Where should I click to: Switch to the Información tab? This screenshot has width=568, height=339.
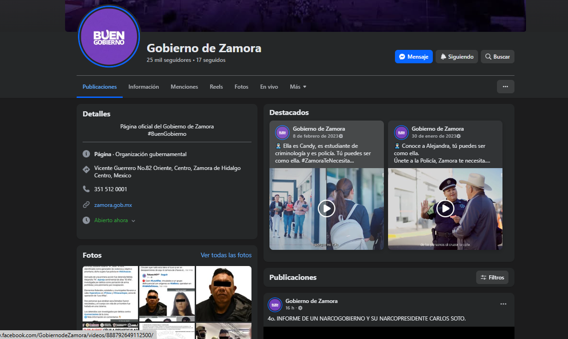click(143, 87)
